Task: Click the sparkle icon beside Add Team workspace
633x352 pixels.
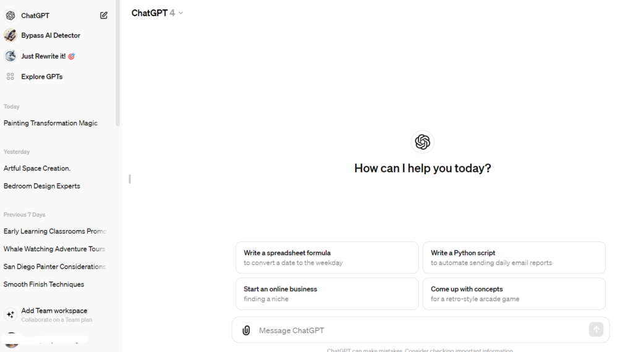Action: click(11, 314)
